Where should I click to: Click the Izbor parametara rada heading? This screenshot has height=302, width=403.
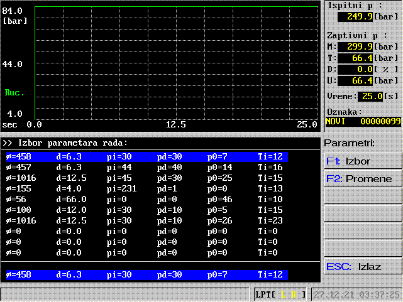[73, 143]
